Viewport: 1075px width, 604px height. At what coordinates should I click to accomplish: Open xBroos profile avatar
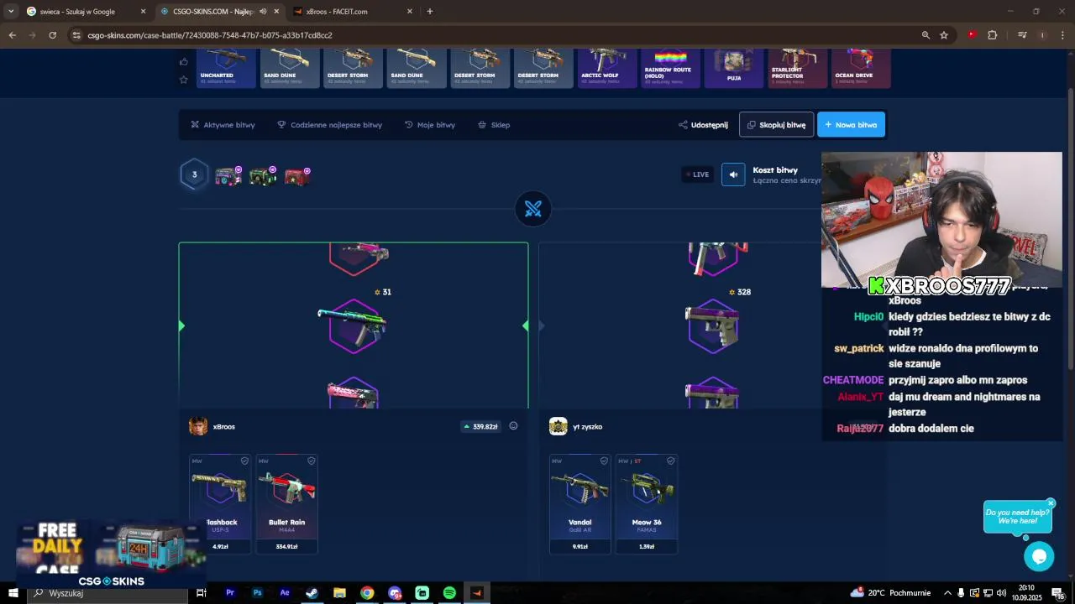coord(198,426)
